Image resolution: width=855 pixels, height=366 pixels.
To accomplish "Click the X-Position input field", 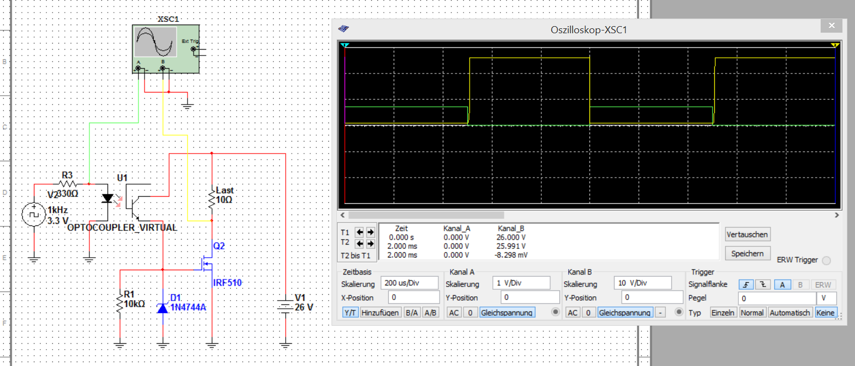I will (413, 297).
